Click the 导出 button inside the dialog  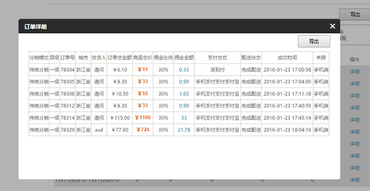click(x=314, y=42)
